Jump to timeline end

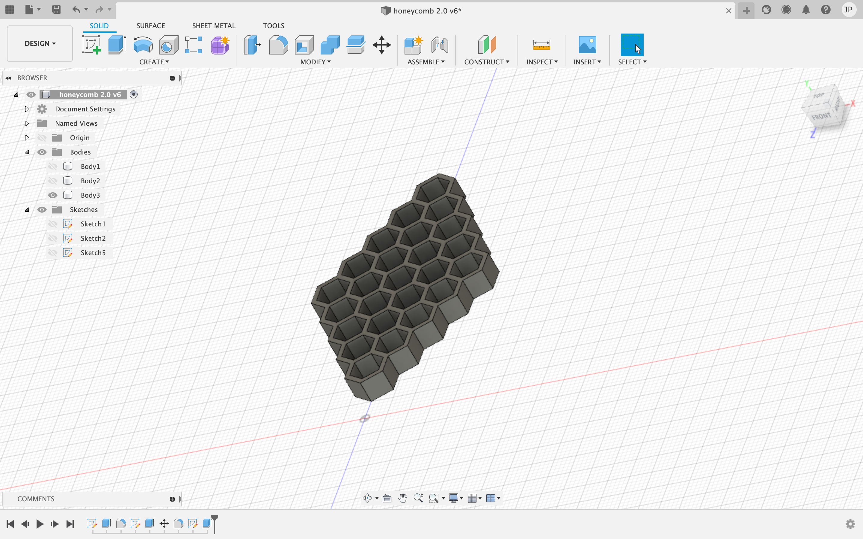[x=70, y=524]
